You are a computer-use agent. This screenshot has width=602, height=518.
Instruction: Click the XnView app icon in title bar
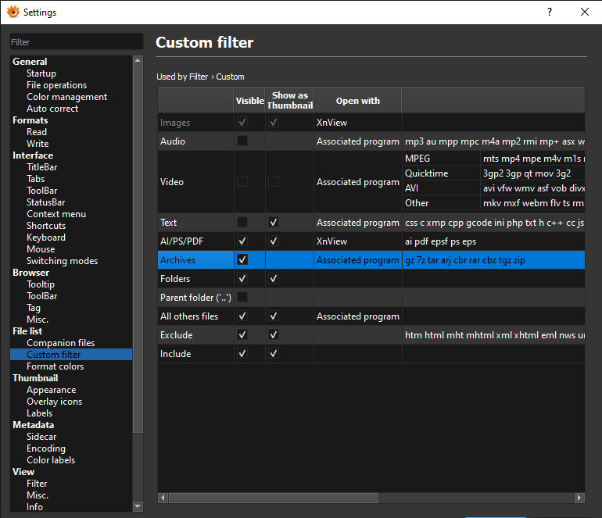tap(13, 12)
